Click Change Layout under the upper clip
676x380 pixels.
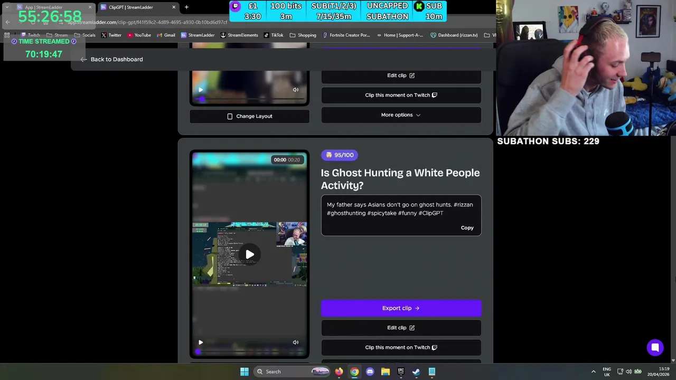(249, 116)
